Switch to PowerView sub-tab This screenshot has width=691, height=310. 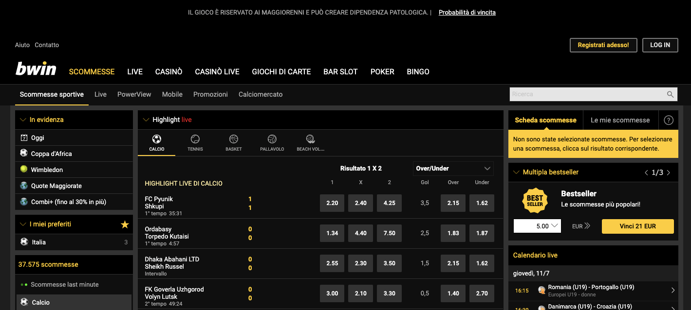[x=134, y=94]
